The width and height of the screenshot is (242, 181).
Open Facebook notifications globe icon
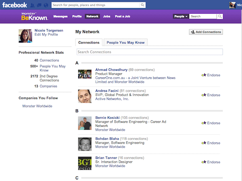coord(46,5)
